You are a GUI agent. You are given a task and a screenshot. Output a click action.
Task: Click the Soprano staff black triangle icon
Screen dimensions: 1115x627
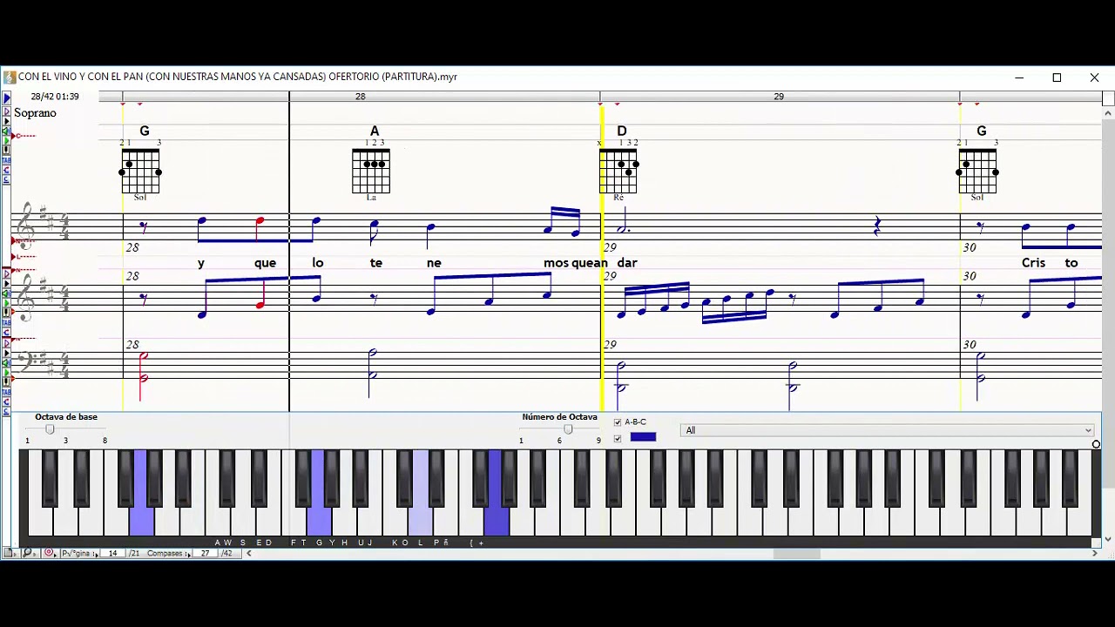click(7, 120)
